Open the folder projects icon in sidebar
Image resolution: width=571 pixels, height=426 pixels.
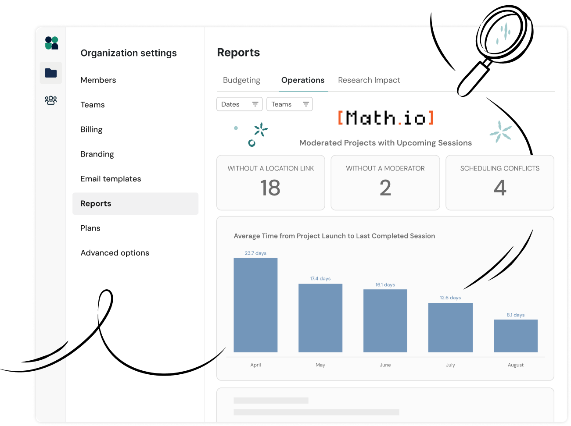[51, 73]
